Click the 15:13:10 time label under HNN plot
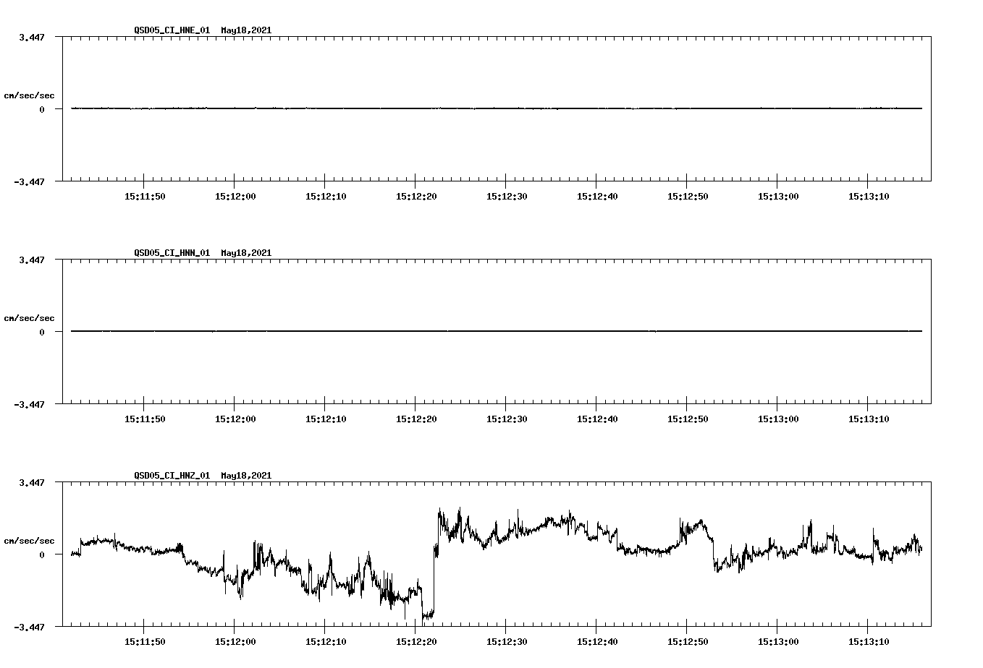The image size is (983, 668). [869, 416]
